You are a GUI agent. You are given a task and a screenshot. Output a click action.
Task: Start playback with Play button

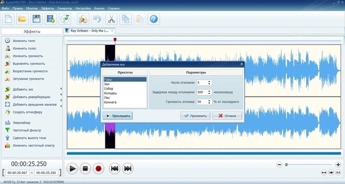72,169
